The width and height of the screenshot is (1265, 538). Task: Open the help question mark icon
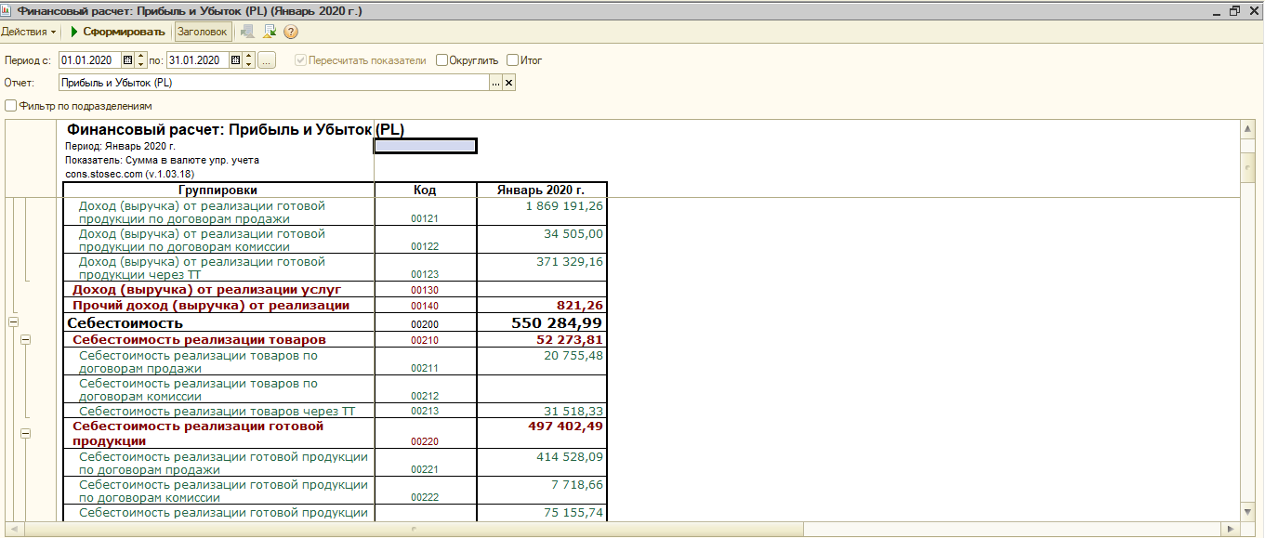pyautogui.click(x=291, y=32)
